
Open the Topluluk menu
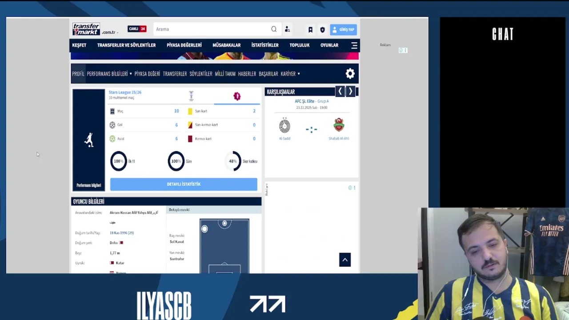pyautogui.click(x=300, y=45)
